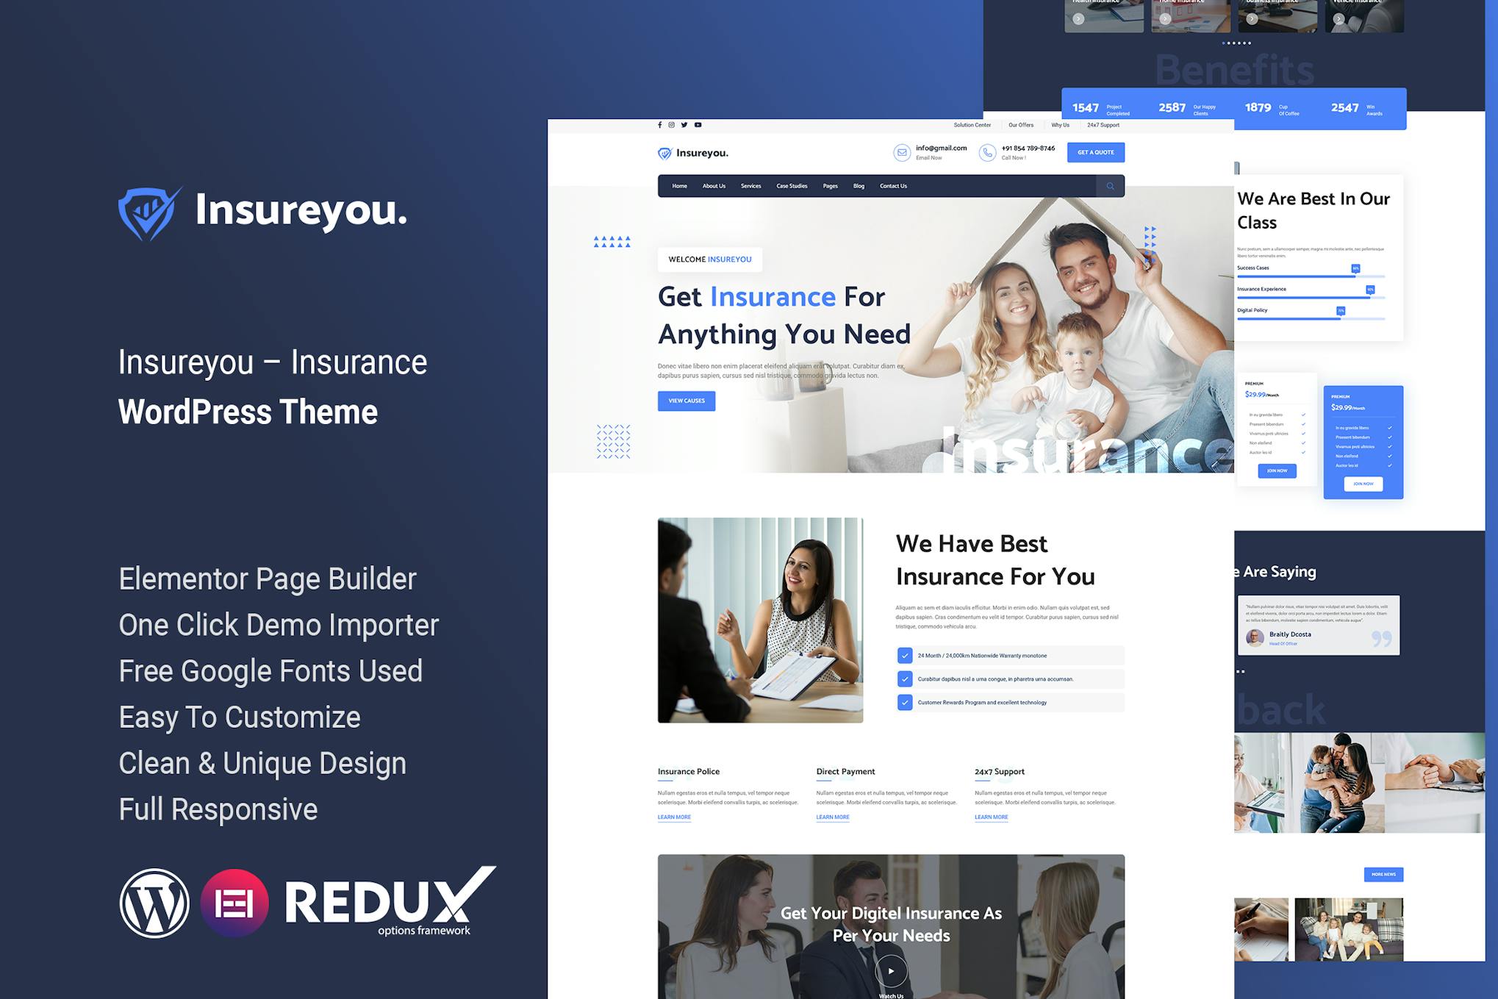The width and height of the screenshot is (1498, 999).
Task: Click checkbox by Customer Rewards Program
Action: (x=905, y=703)
